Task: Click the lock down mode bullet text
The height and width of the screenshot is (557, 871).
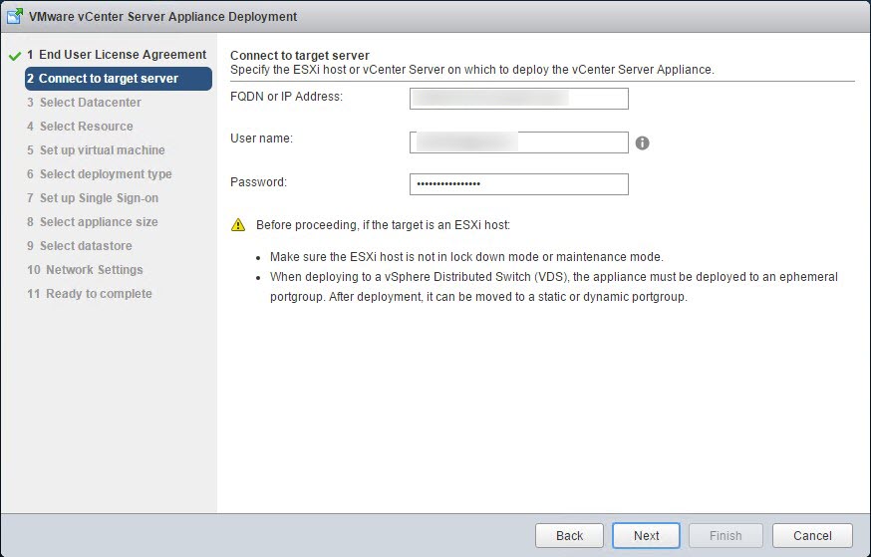Action: (466, 257)
